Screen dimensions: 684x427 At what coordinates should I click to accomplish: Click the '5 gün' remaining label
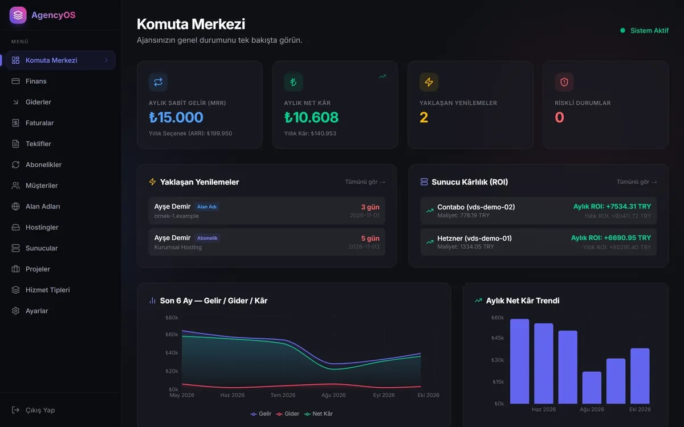[370, 239]
